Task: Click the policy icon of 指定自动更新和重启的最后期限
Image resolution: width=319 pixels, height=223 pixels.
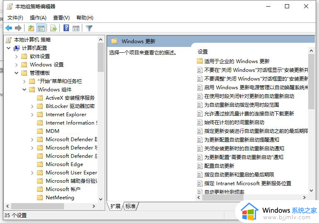Action: (200, 174)
